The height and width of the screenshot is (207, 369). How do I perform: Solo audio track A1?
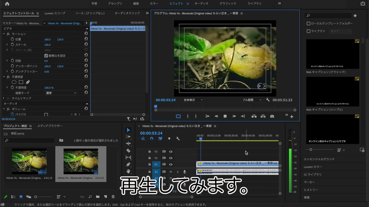click(178, 172)
